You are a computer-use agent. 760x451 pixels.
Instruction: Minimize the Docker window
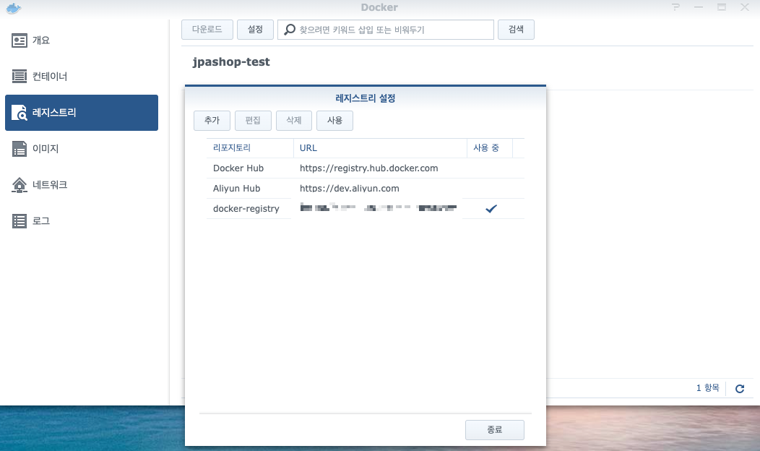699,7
